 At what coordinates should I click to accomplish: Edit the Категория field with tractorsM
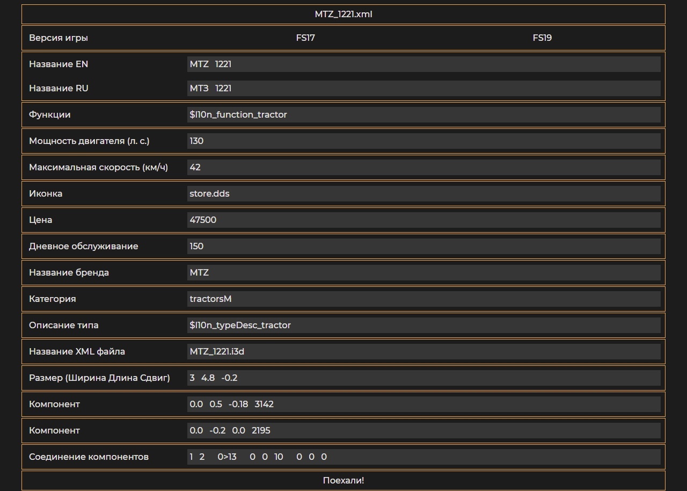(x=423, y=299)
